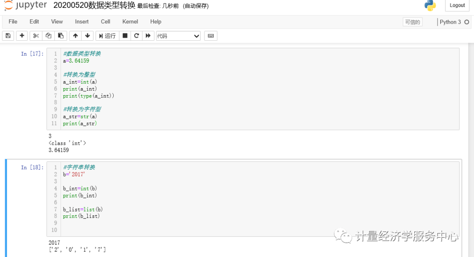The width and height of the screenshot is (474, 257).
Task: Click the comment #转换为字符型
Action: 82,109
